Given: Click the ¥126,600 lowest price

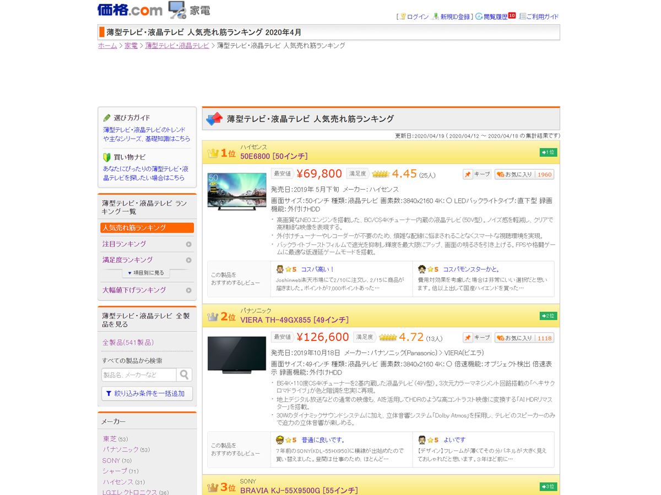Looking at the screenshot, I should click(x=323, y=337).
